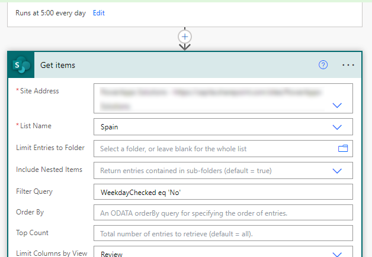Viewport: 372px width, 257px height.
Task: Expand the Limit Columns by View dropdown
Action: click(337, 254)
